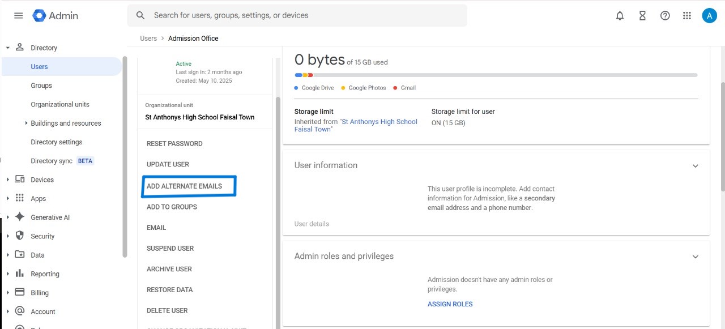The width and height of the screenshot is (725, 329).
Task: Expand the Apps sidebar section
Action: pos(8,198)
